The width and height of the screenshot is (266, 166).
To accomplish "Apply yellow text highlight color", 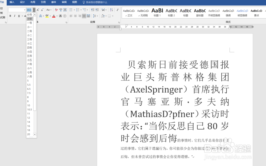I will tap(47, 16).
